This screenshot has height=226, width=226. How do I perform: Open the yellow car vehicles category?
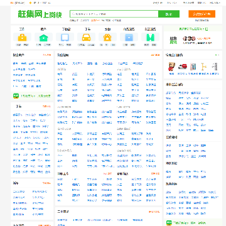click(86, 38)
